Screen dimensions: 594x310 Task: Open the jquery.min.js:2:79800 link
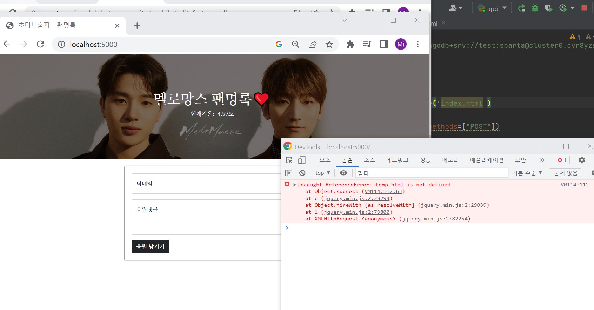click(x=356, y=212)
